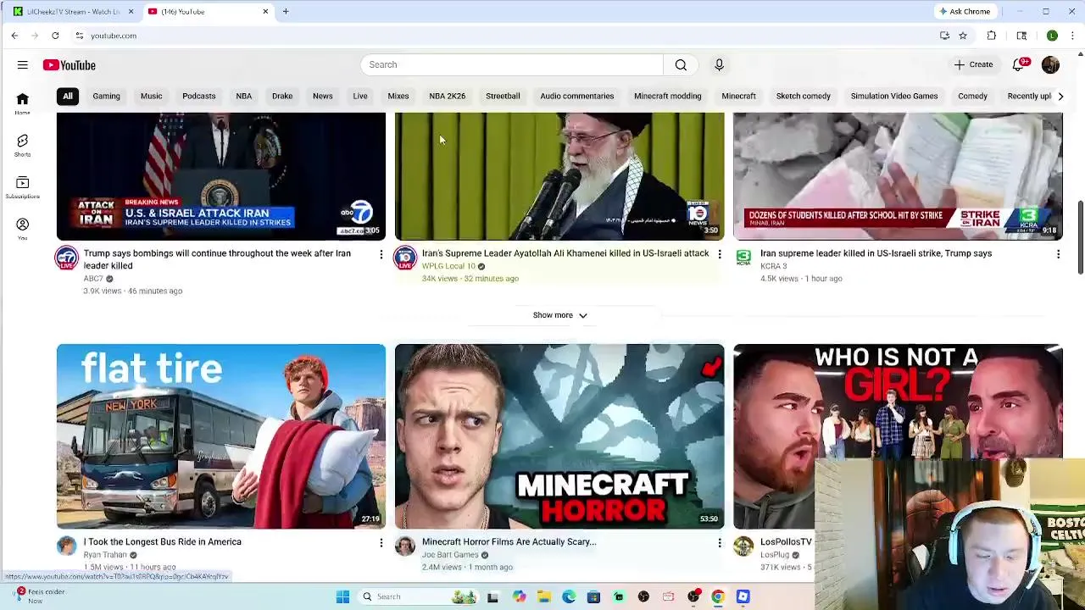
Task: Open a new browser tab
Action: (x=286, y=12)
